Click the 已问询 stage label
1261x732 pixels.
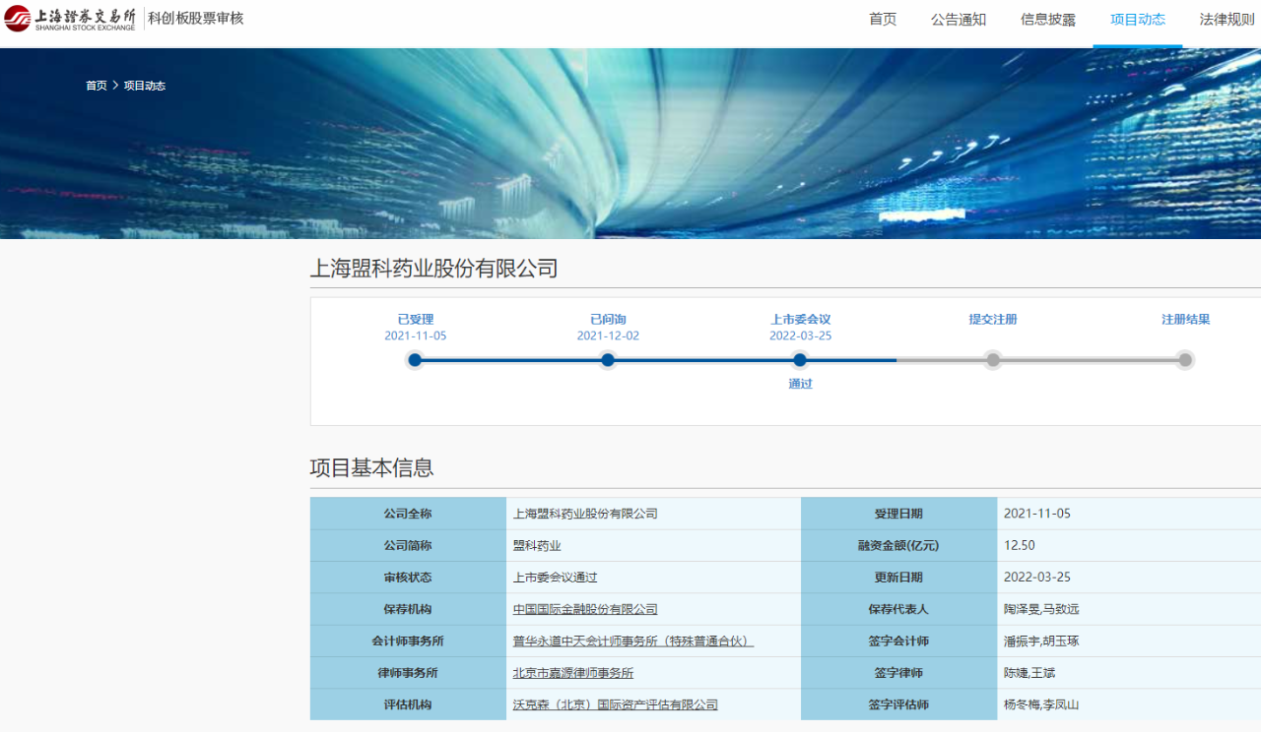608,320
